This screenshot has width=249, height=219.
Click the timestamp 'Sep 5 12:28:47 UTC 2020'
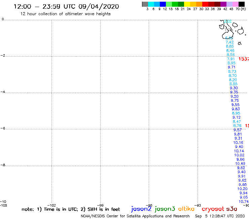point(220,216)
